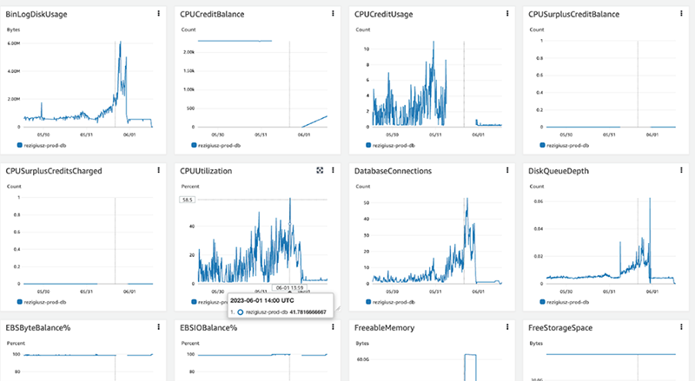
Task: Select rezigiusz-prod-db legend label in CPUSurplusCreditsCharged
Action: coord(45,302)
